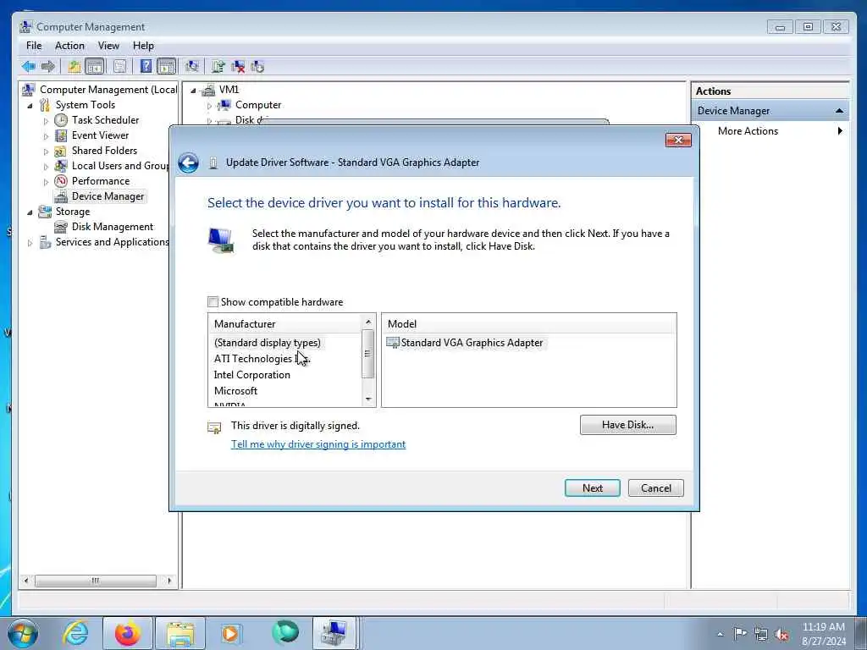
Task: Open Windows Media Player from taskbar
Action: pos(231,634)
